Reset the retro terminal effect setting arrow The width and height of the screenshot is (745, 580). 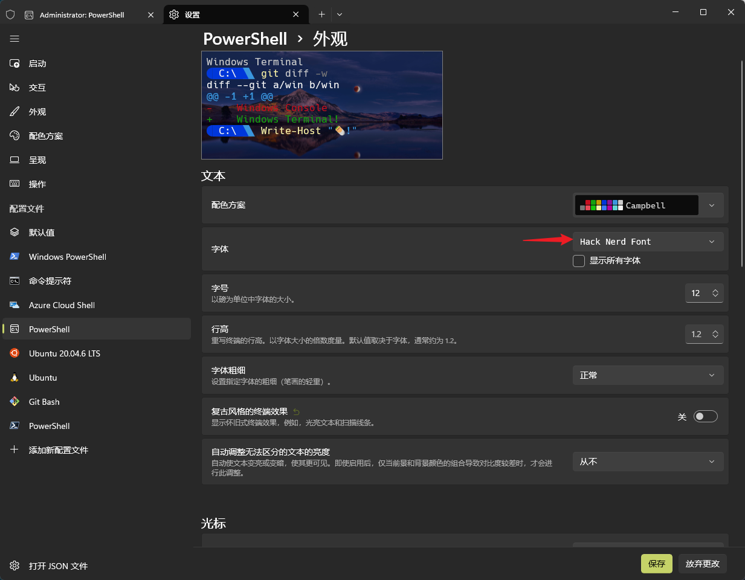296,412
